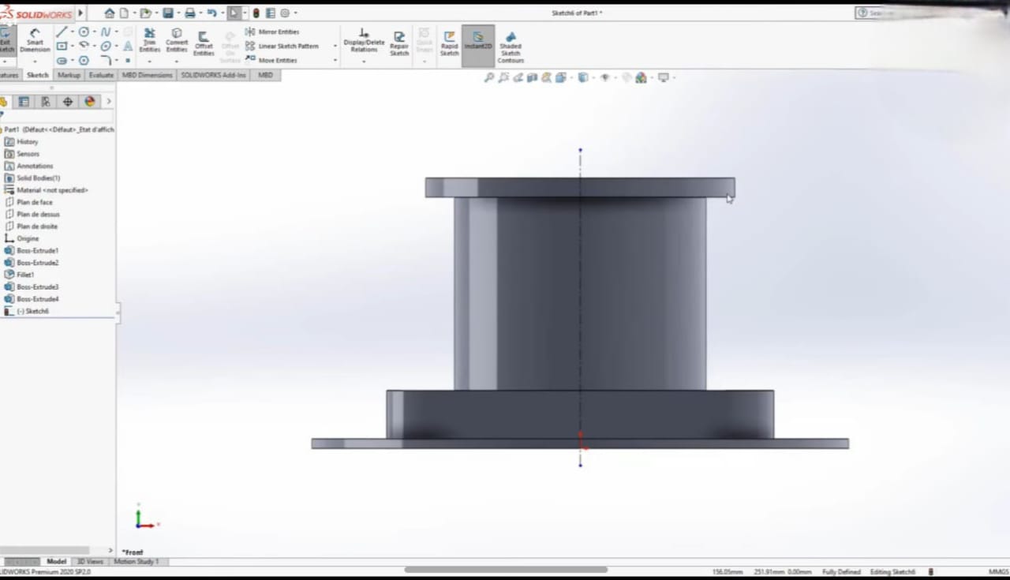
Task: Click the Open file icon
Action: coord(145,13)
